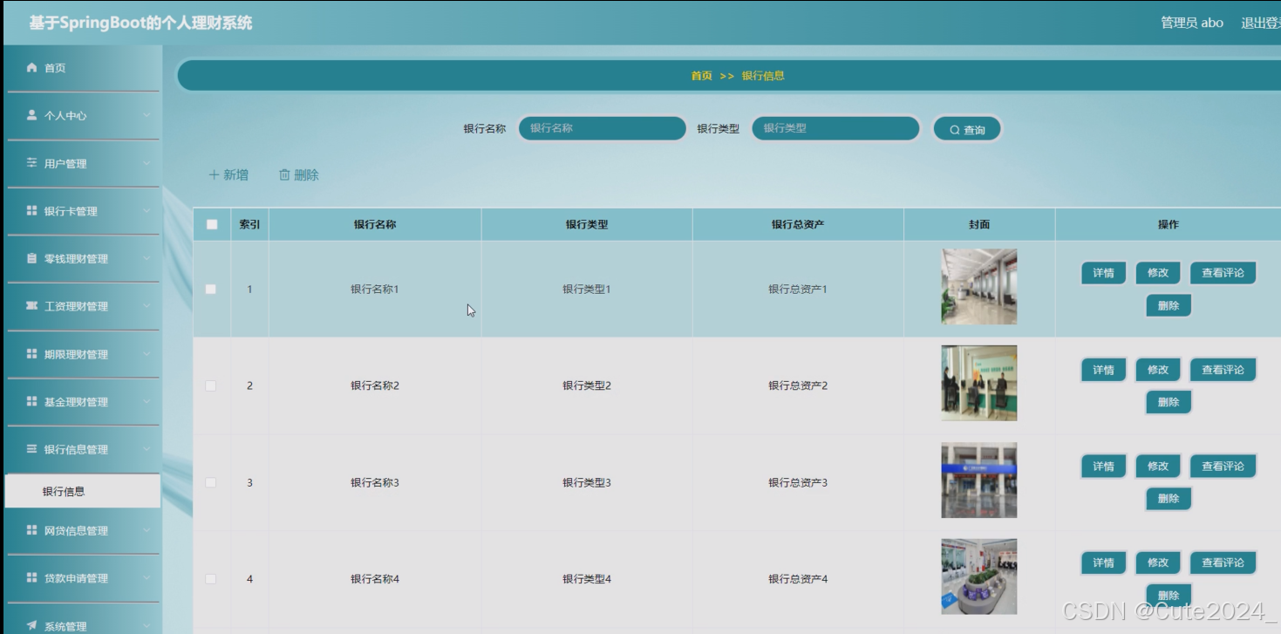The width and height of the screenshot is (1281, 634).
Task: Expand the 网贷信息管理 chevron
Action: 146,530
